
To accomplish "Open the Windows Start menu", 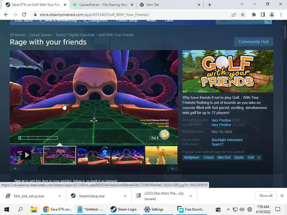I will [x=7, y=209].
